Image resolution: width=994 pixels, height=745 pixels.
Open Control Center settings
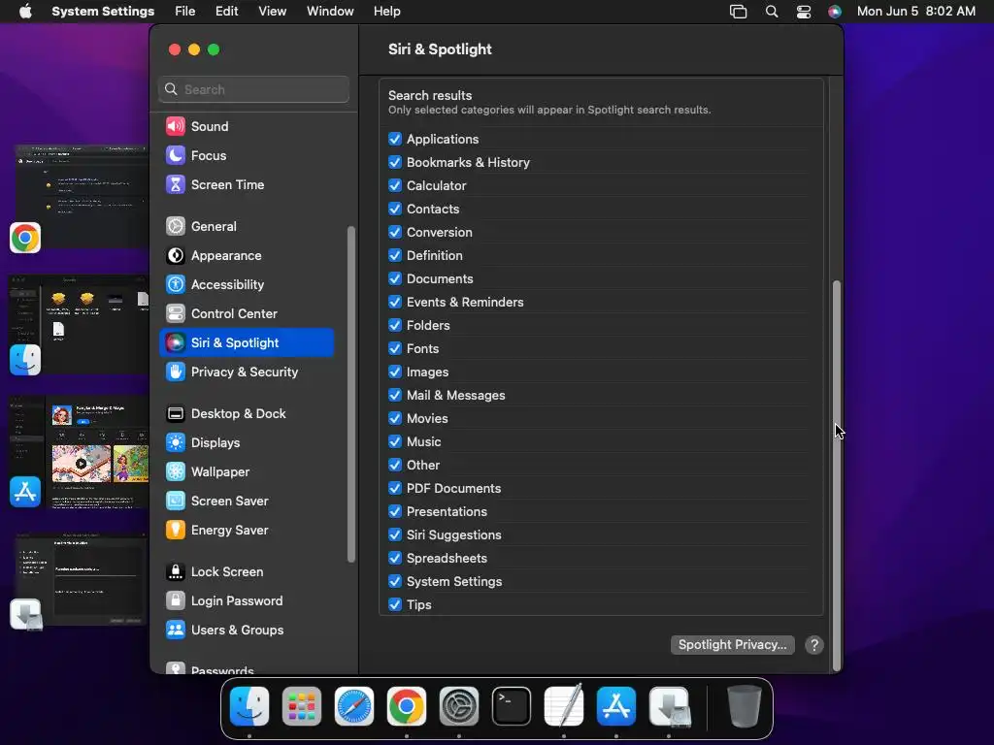[x=247, y=313]
